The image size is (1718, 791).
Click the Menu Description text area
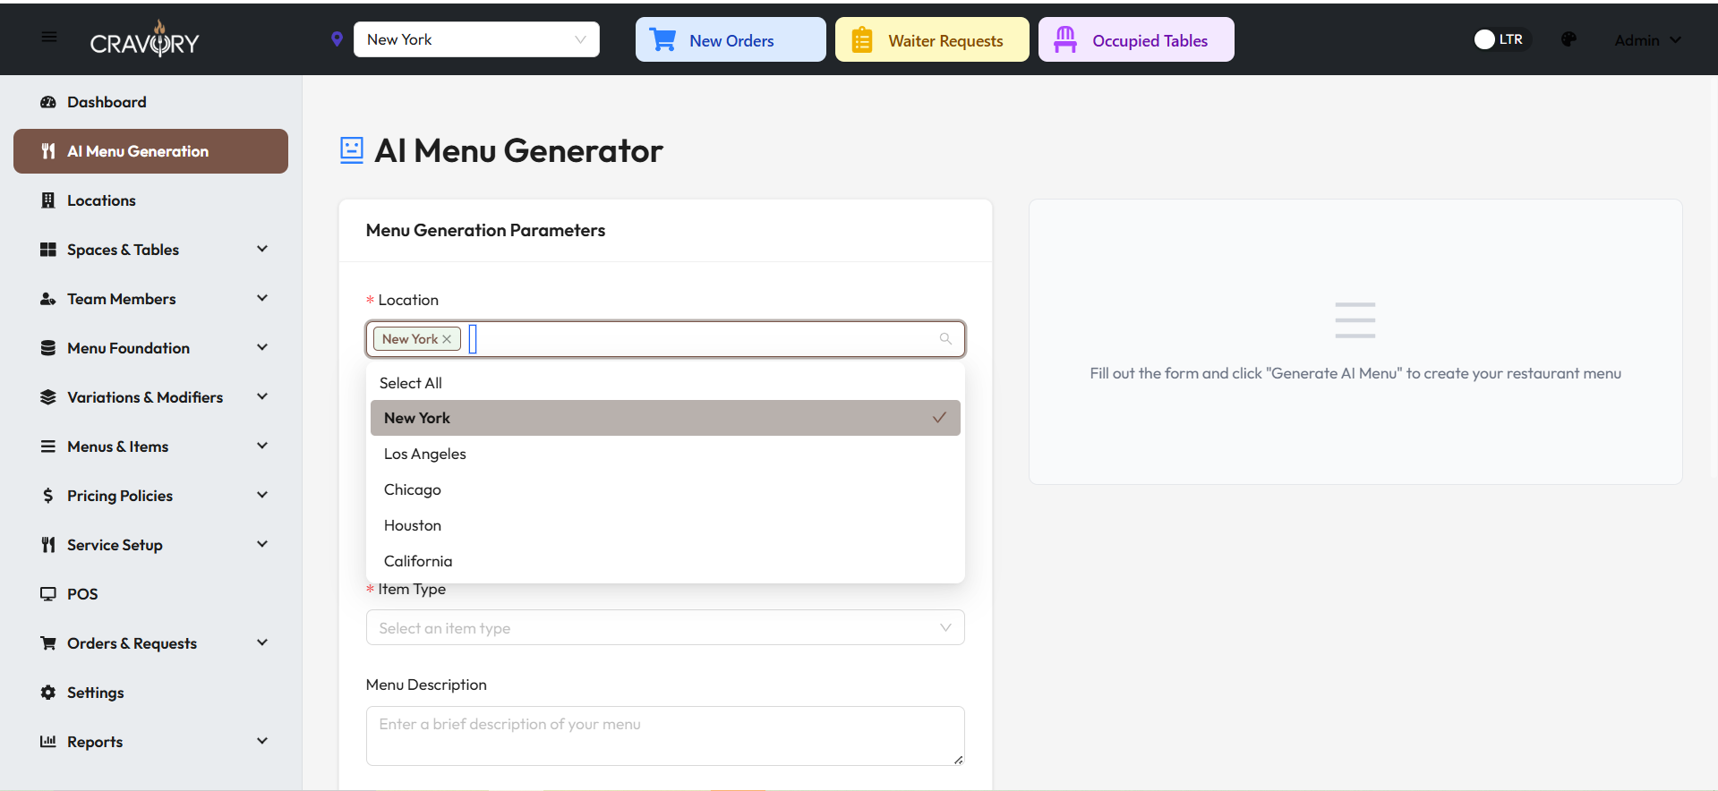pos(665,736)
